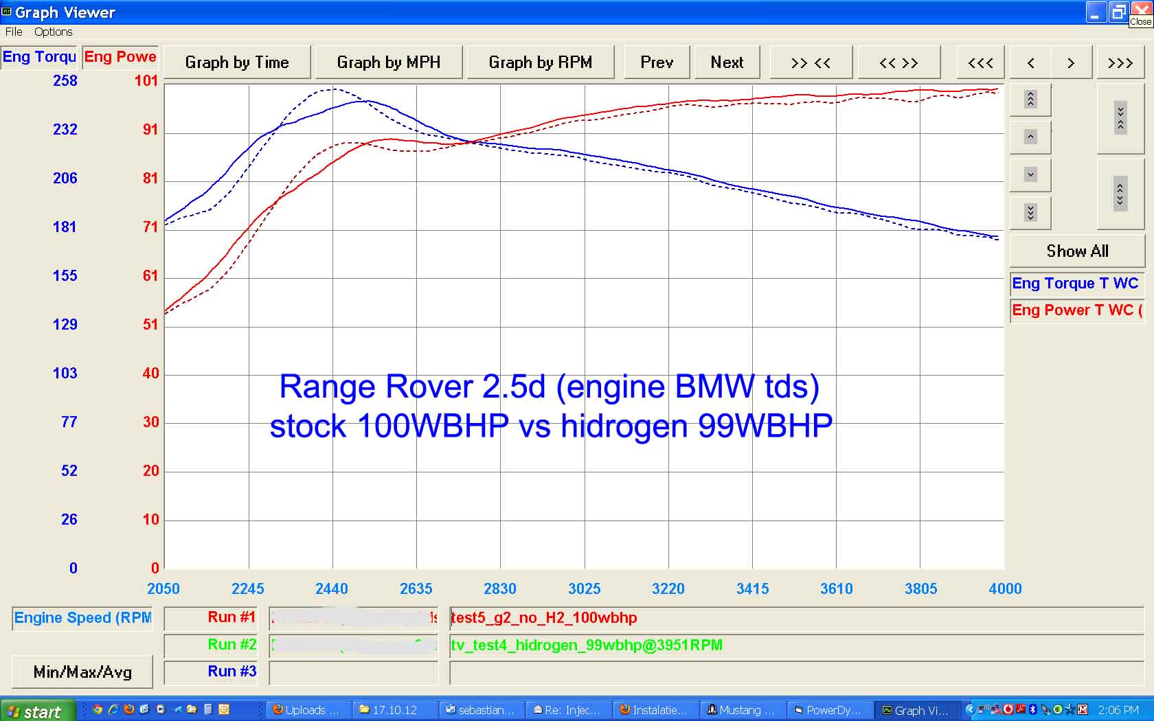Open the folder quick launch icon
1154x721 pixels.
click(192, 710)
